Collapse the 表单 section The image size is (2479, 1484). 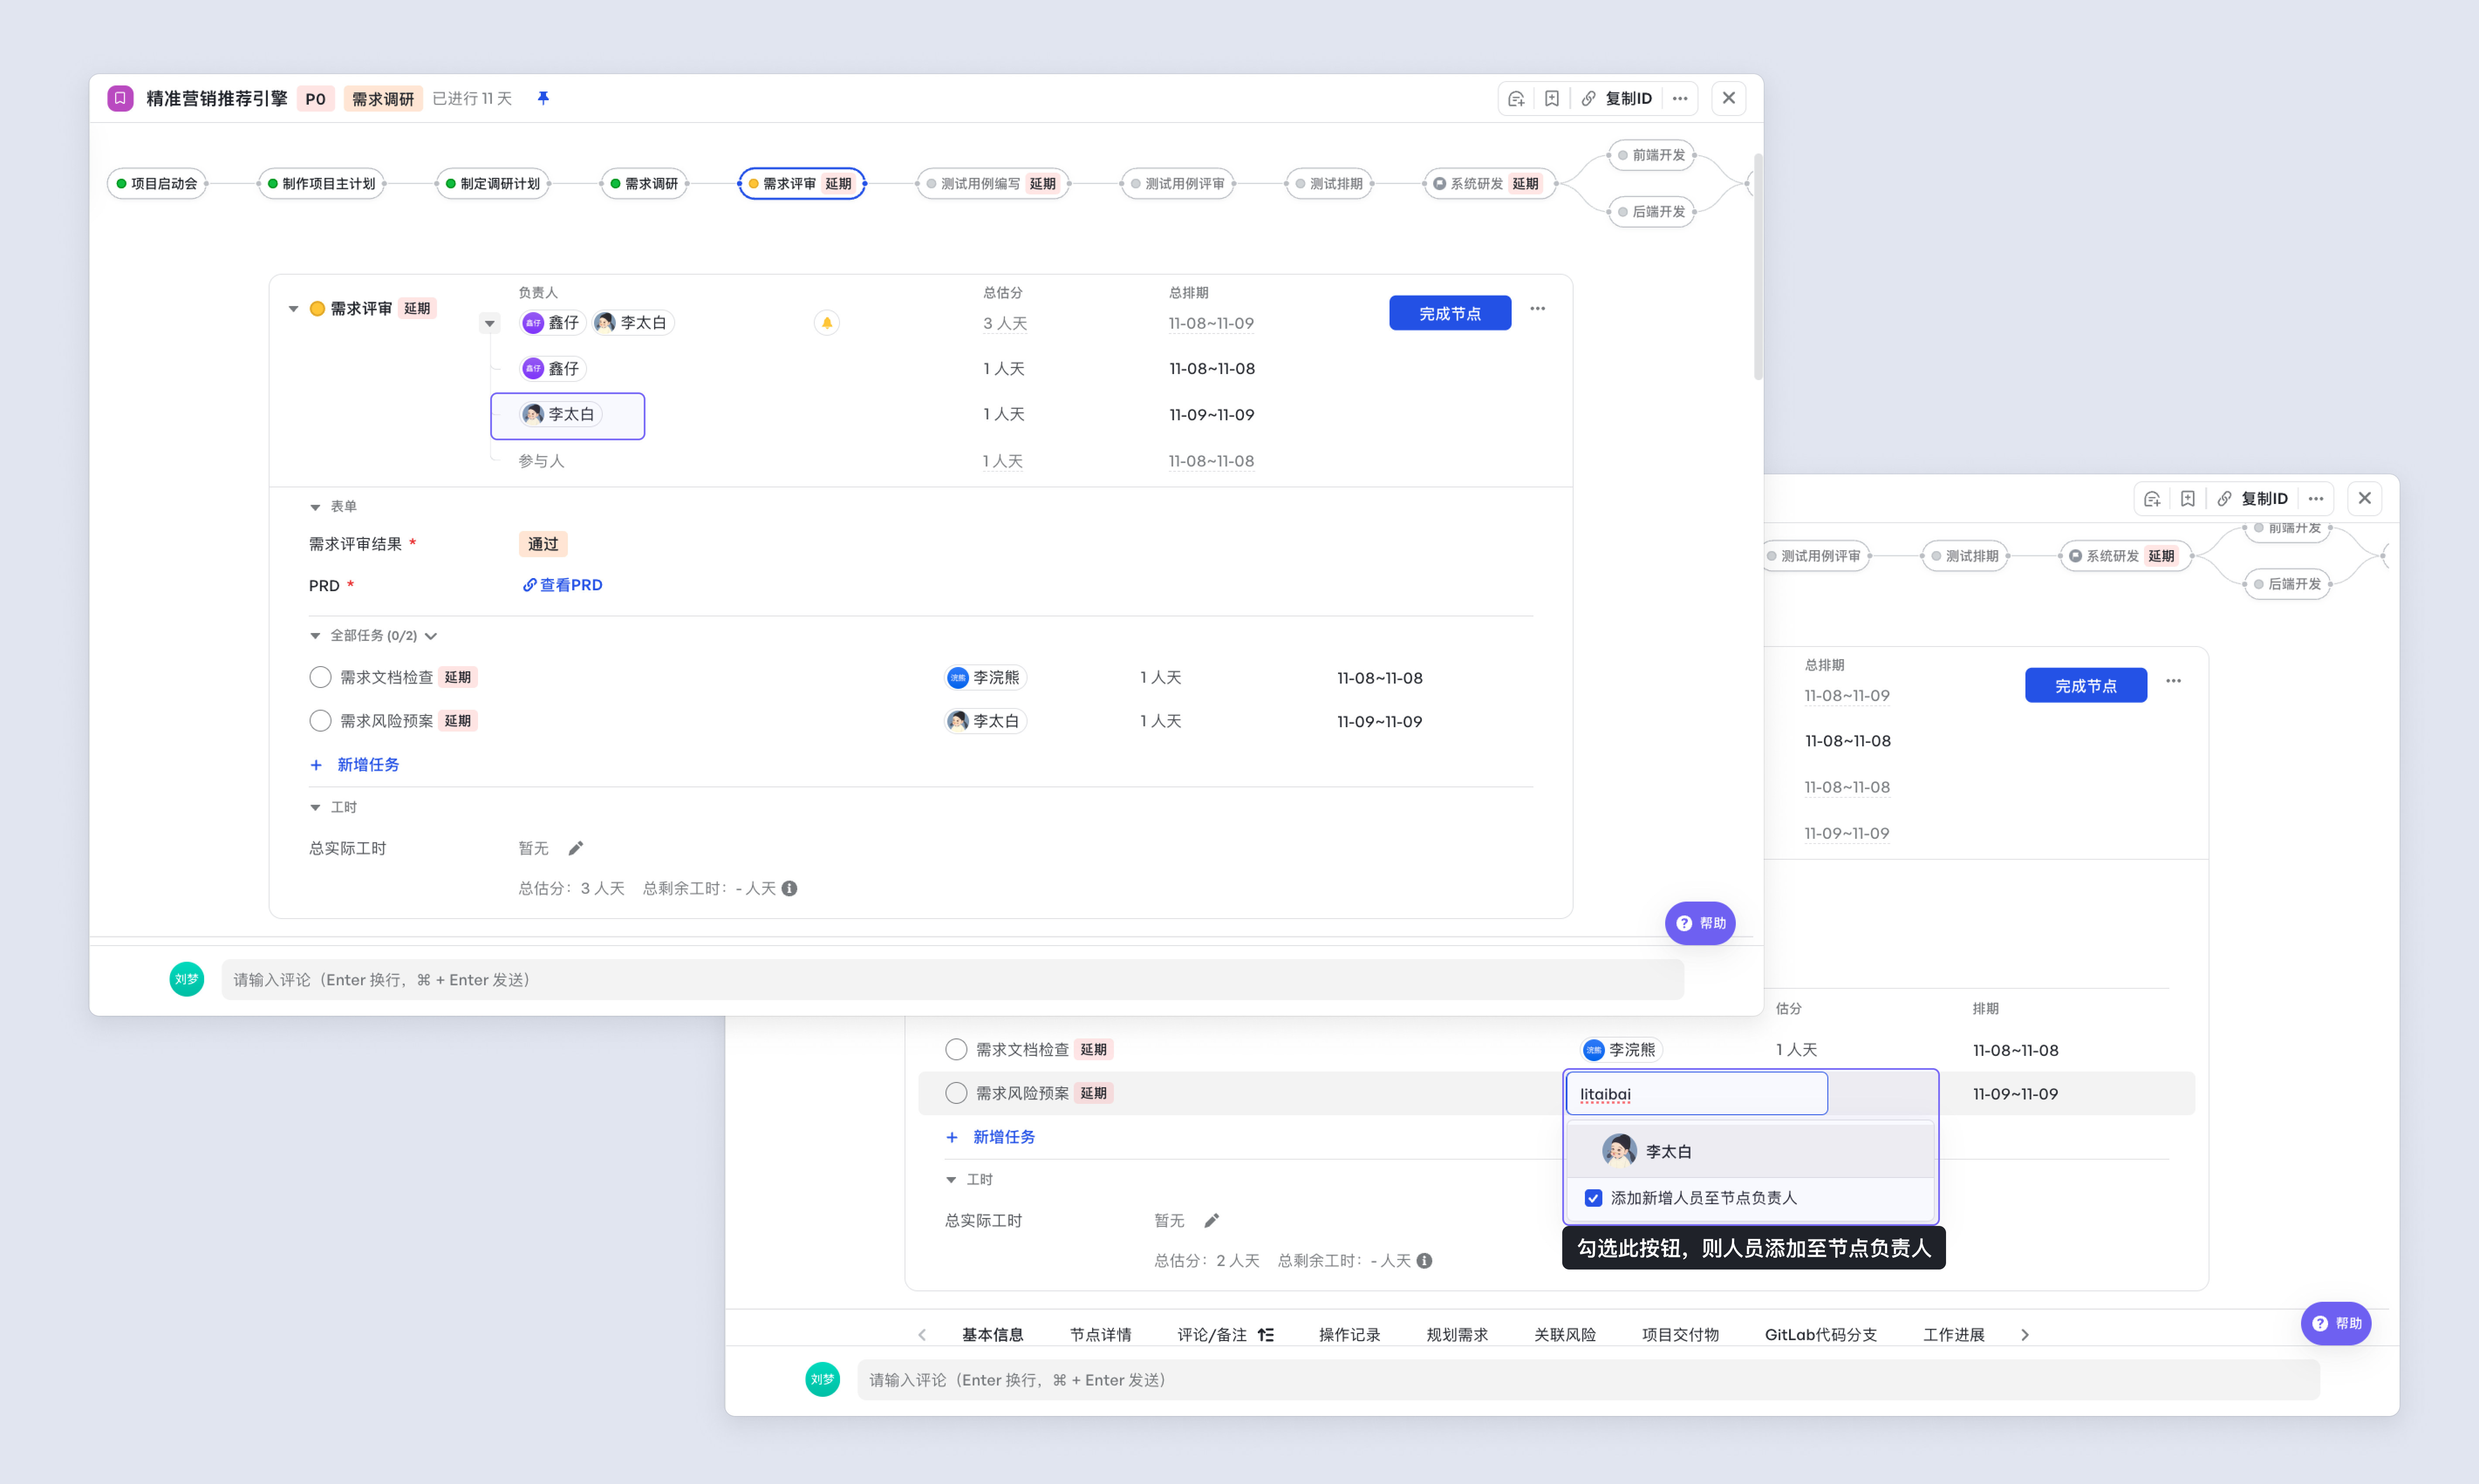[x=315, y=507]
